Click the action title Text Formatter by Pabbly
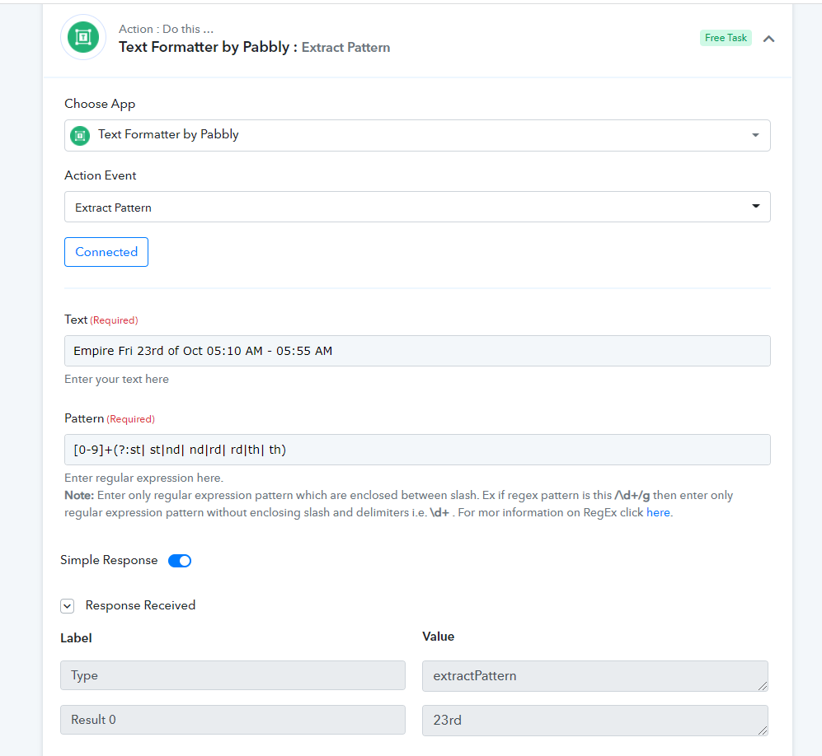Screen dimensions: 822x756 coord(204,47)
